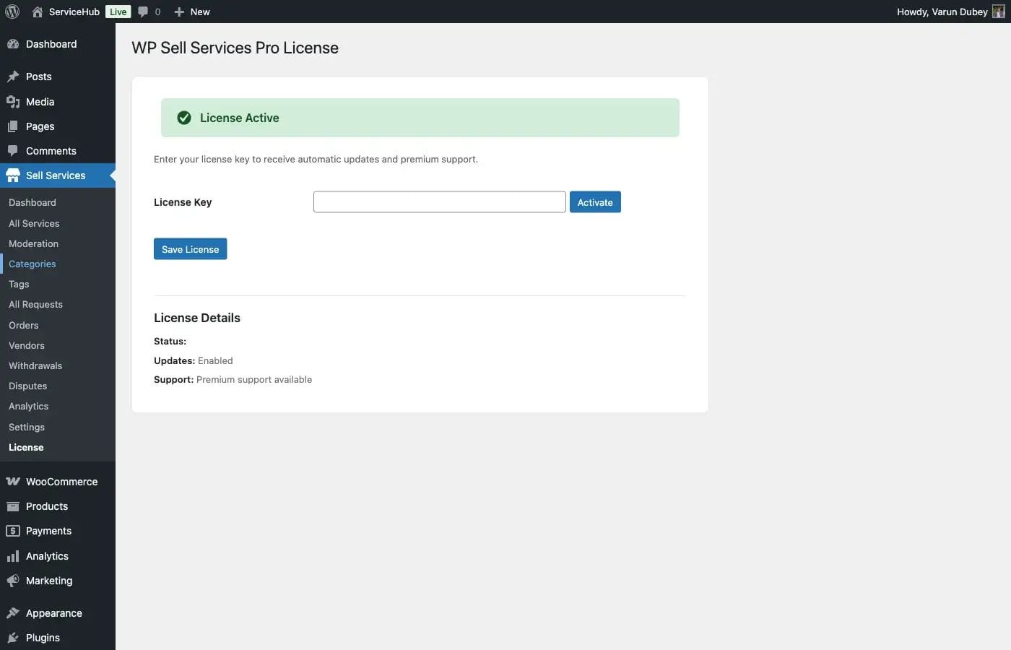Open comments via the speech bubble icon

(x=144, y=12)
